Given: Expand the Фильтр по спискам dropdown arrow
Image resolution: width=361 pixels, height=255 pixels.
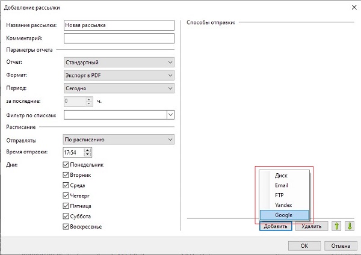Looking at the screenshot, I should click(170, 115).
